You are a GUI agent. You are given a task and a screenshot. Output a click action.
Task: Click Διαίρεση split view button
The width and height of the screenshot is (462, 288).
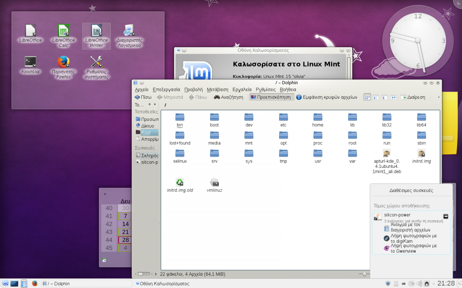[x=413, y=97]
